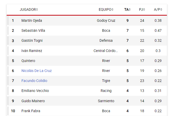
Task: Open Nicolás De La Cruz player link
Action: click(36, 71)
